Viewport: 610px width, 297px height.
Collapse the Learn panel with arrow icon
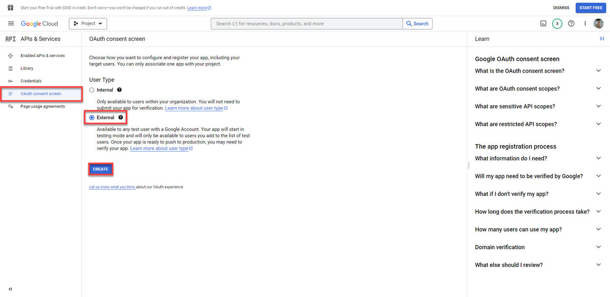pos(602,39)
